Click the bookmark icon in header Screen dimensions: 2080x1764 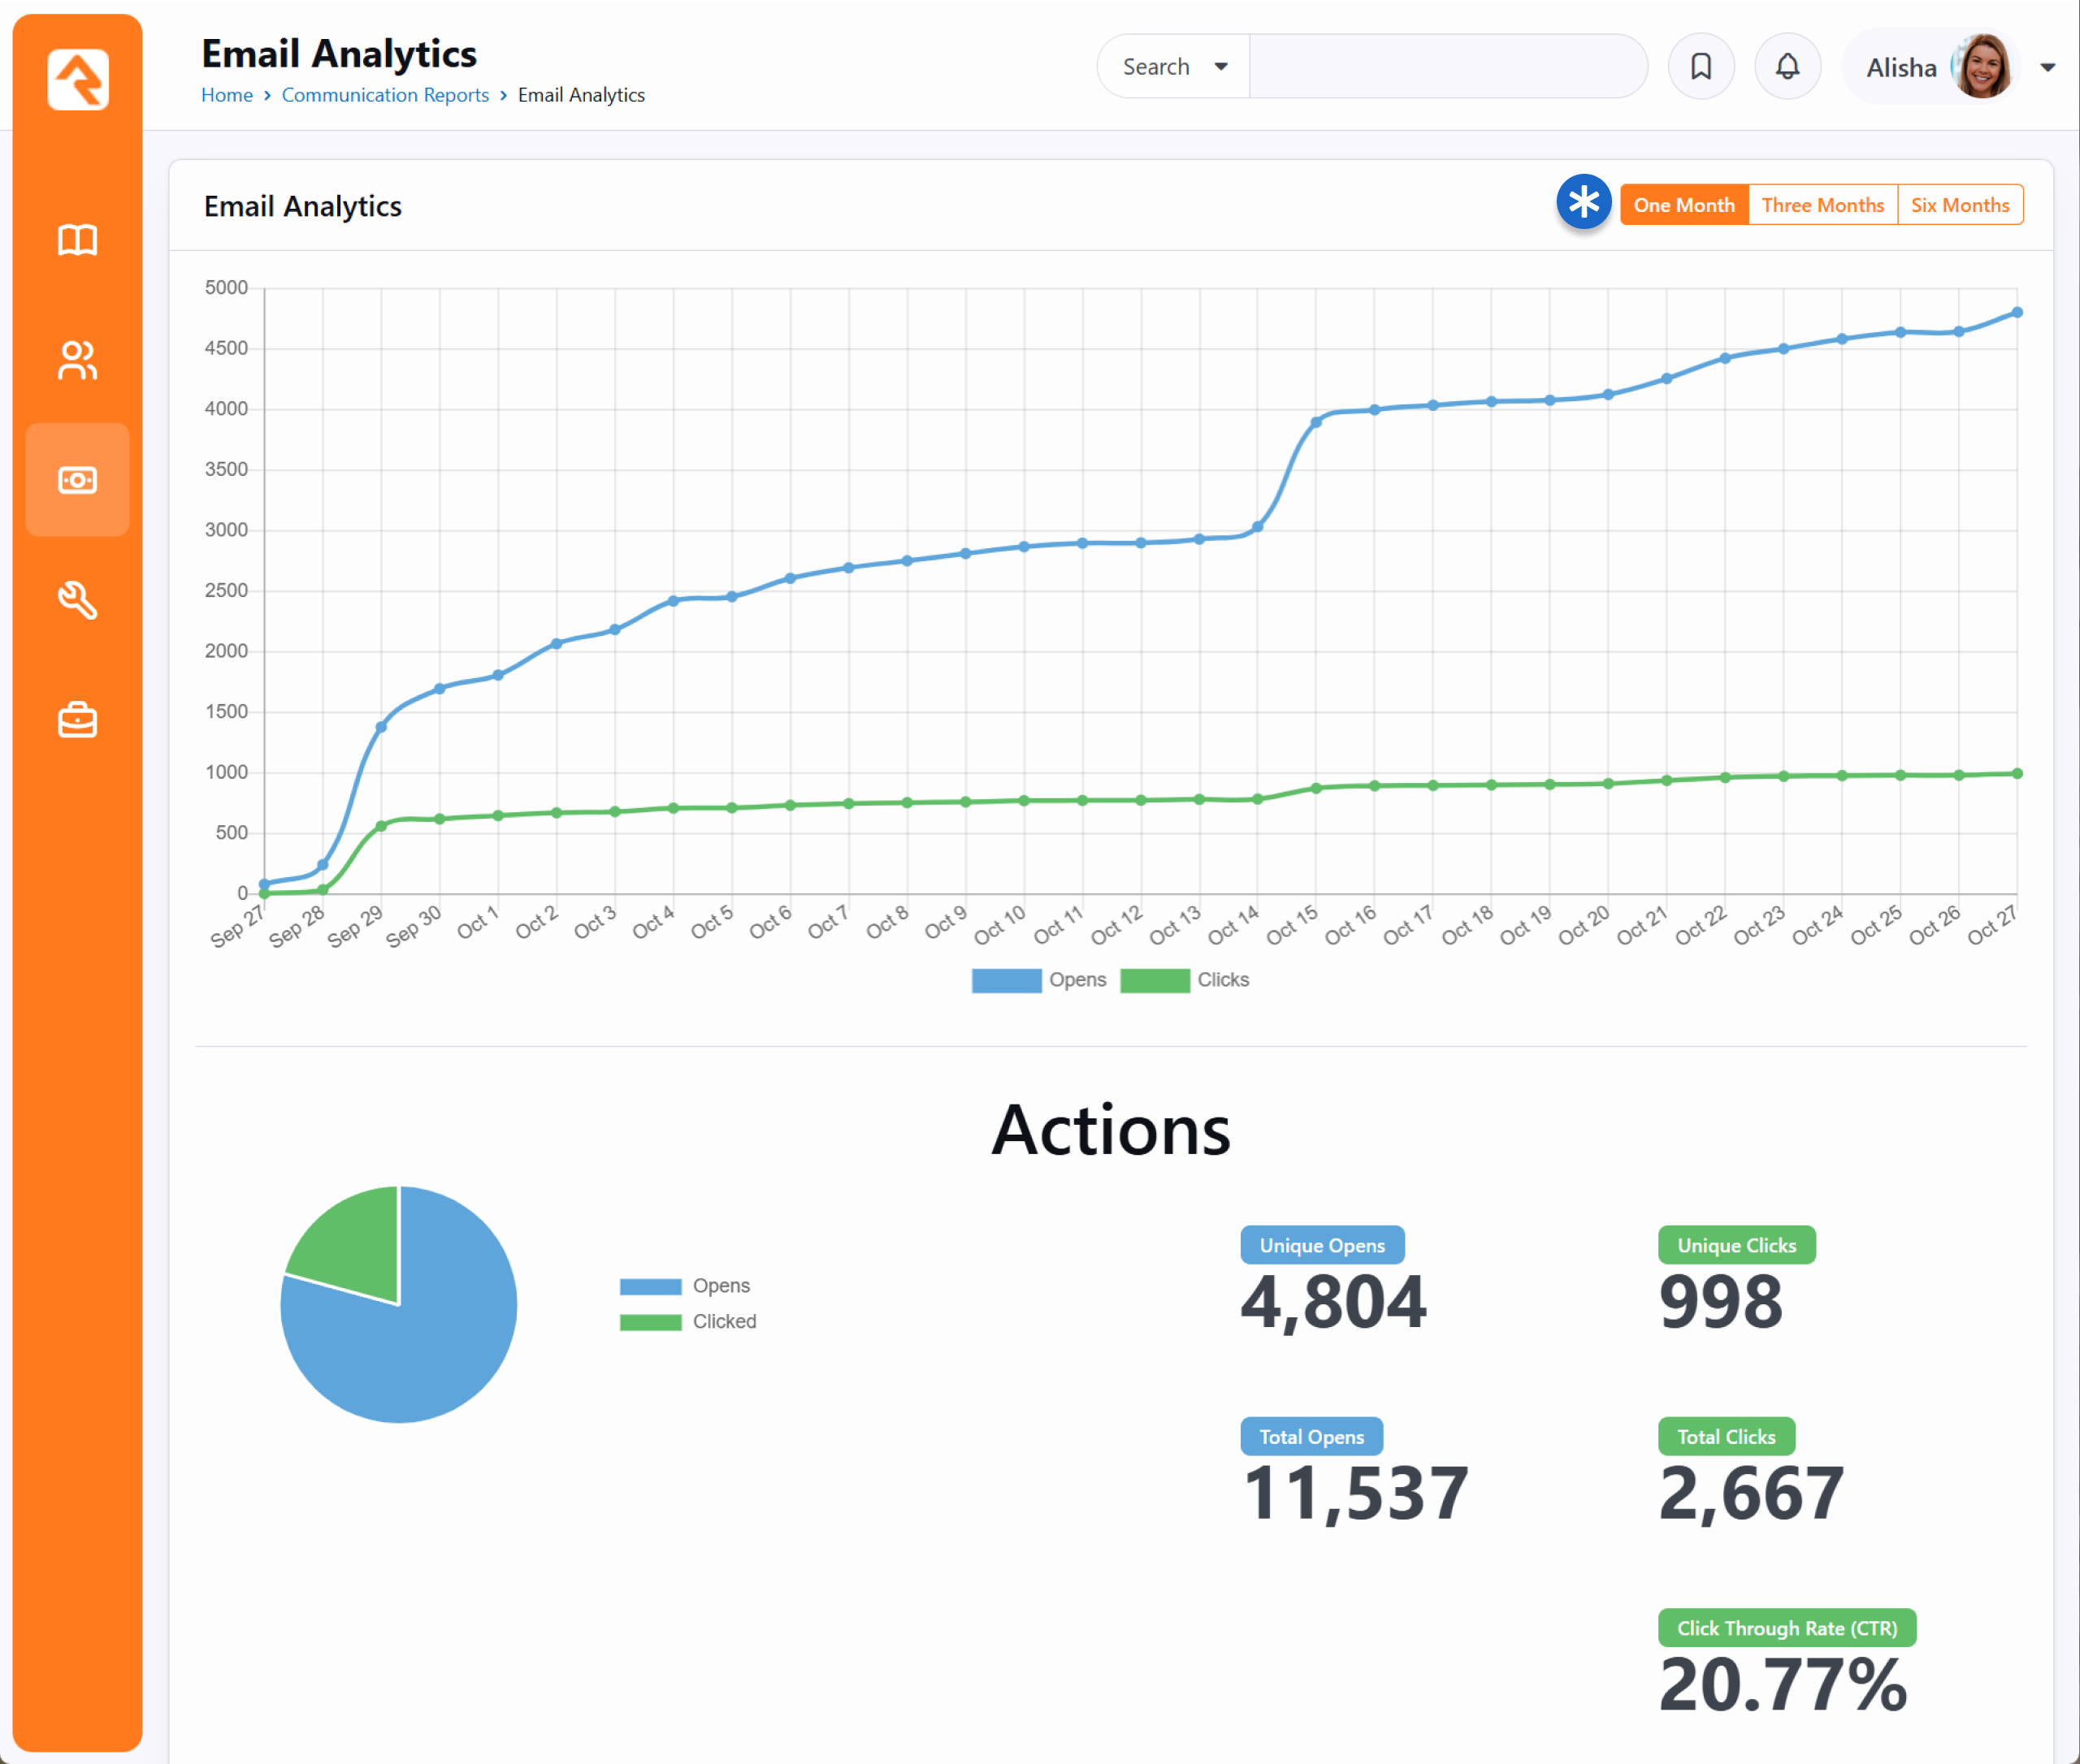coord(1700,67)
